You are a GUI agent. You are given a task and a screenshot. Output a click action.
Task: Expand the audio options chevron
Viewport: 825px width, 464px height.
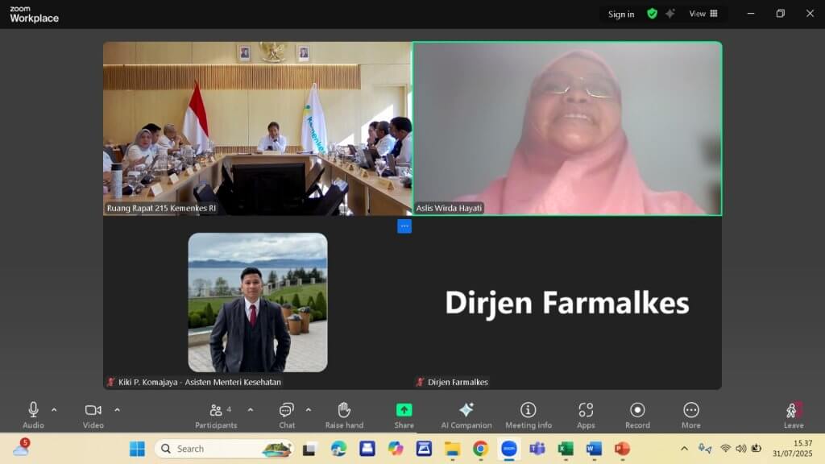pyautogui.click(x=54, y=409)
